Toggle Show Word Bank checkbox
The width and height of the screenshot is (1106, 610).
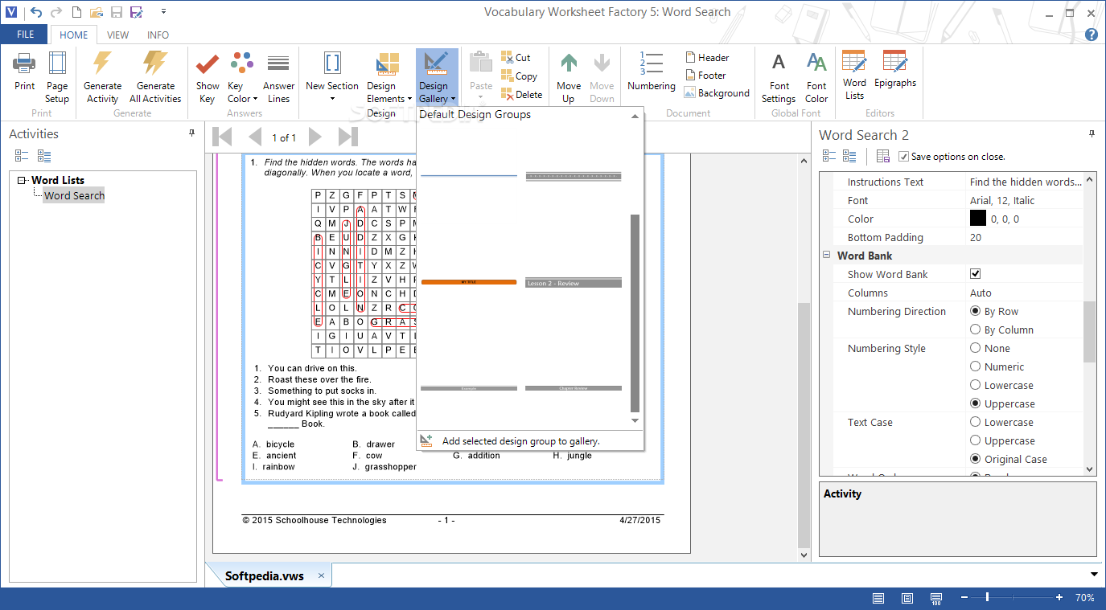[x=975, y=274]
